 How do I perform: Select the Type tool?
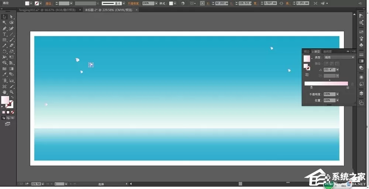[x=4, y=34]
